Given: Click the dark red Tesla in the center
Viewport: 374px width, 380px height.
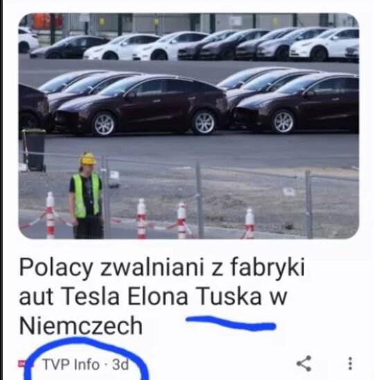Looking at the screenshot, I should point(141,105).
